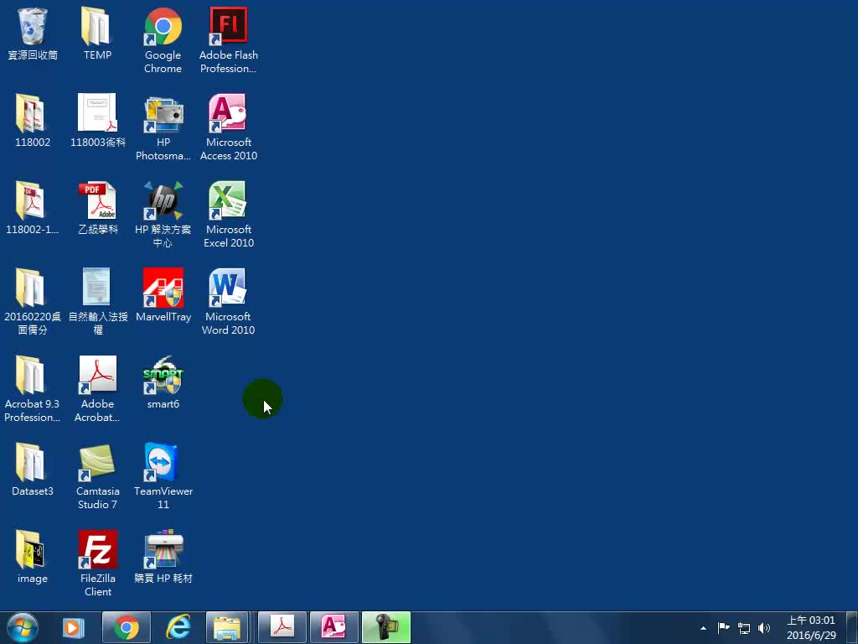Select the MarvellTray desktop icon
The width and height of the screenshot is (858, 644).
(x=163, y=289)
